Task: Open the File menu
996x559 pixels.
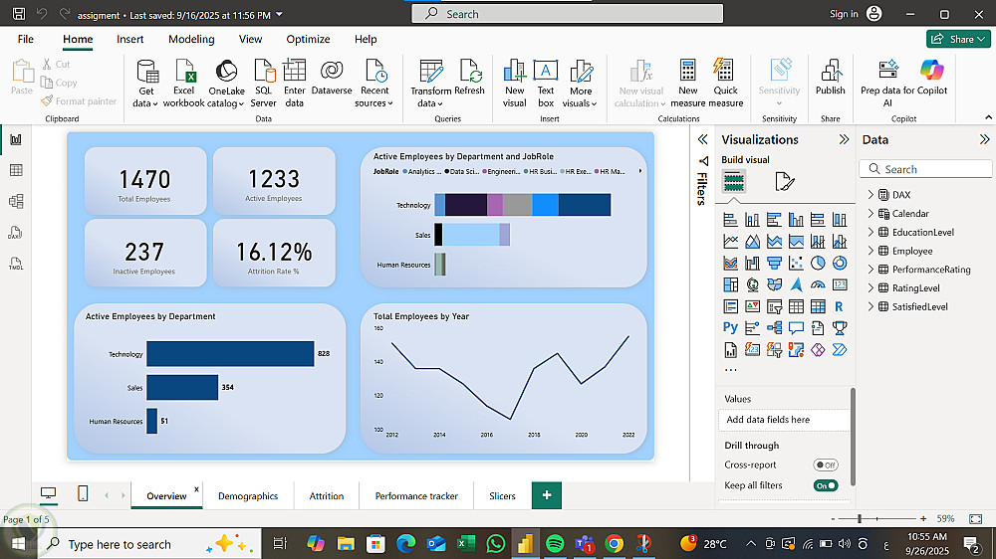Action: point(26,40)
